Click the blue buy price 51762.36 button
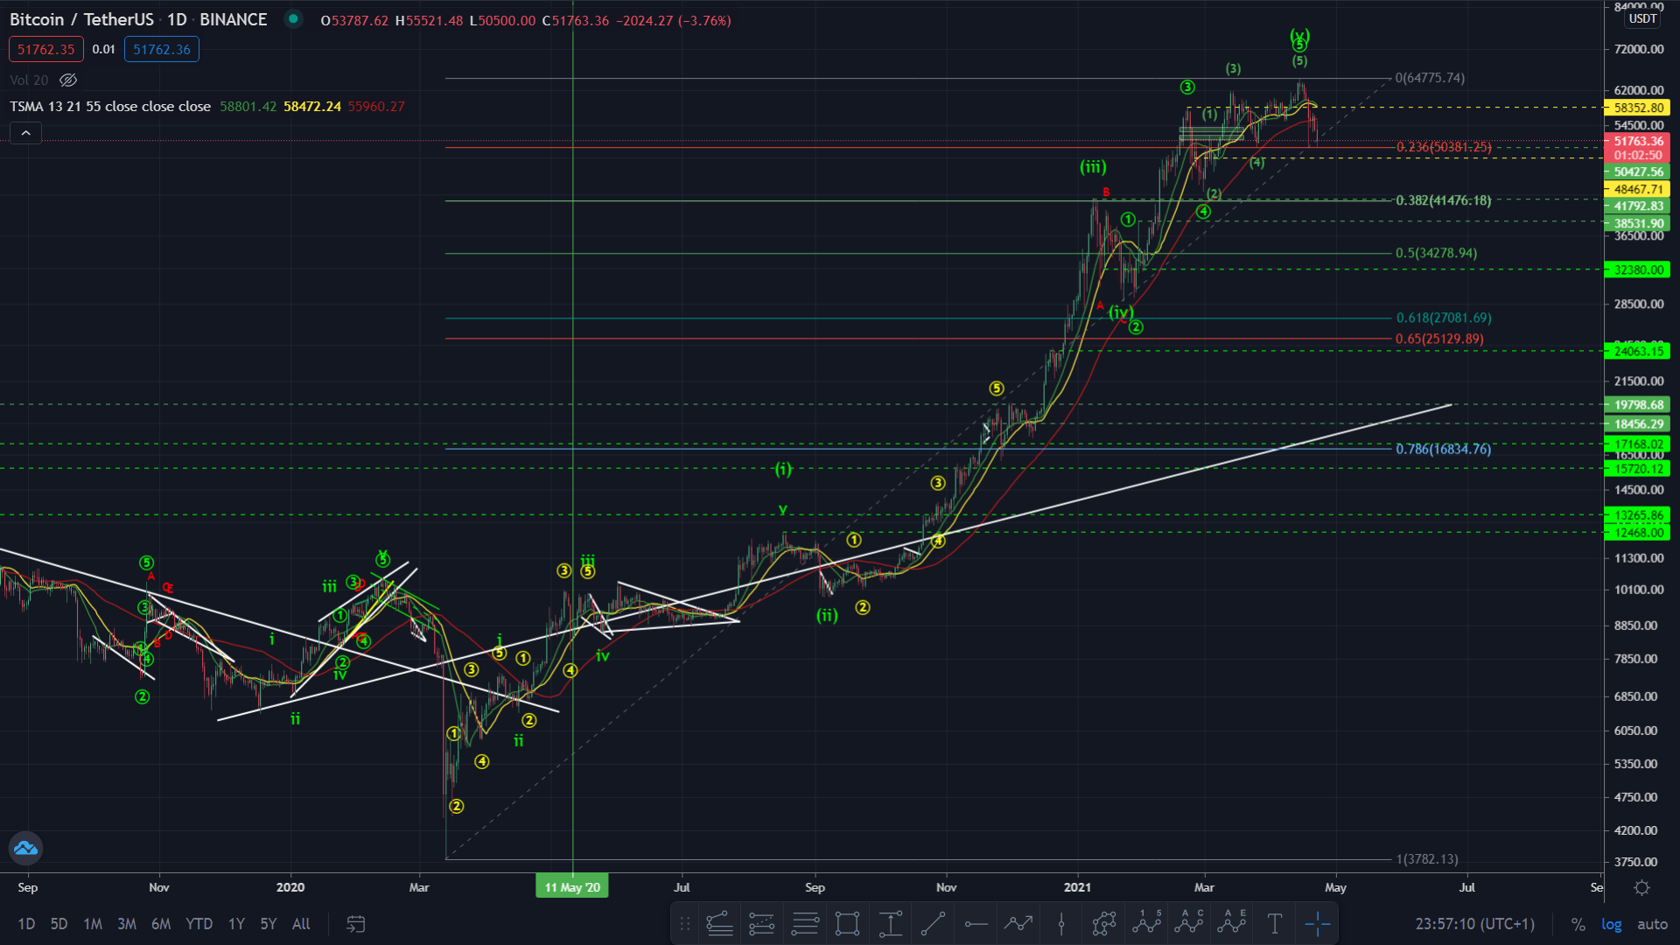 coord(162,50)
